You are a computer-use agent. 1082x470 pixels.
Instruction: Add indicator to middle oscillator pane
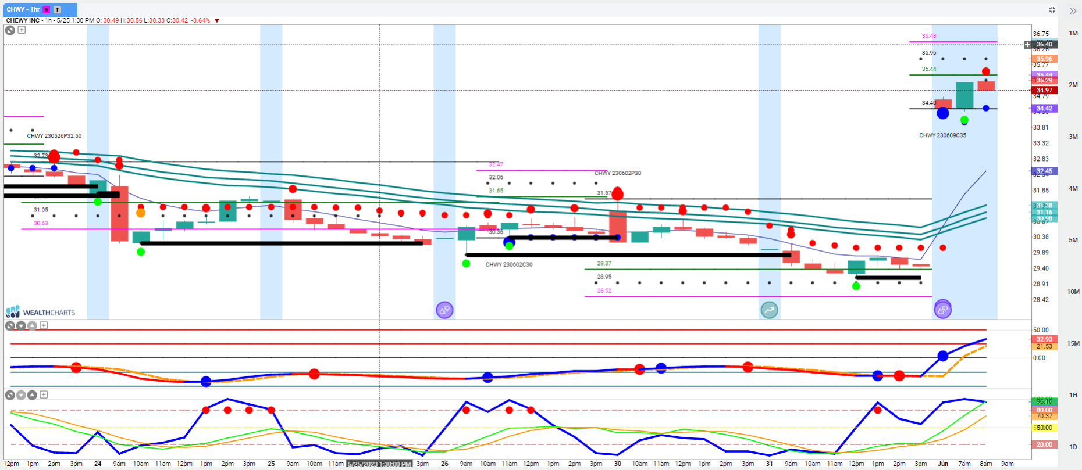point(44,325)
